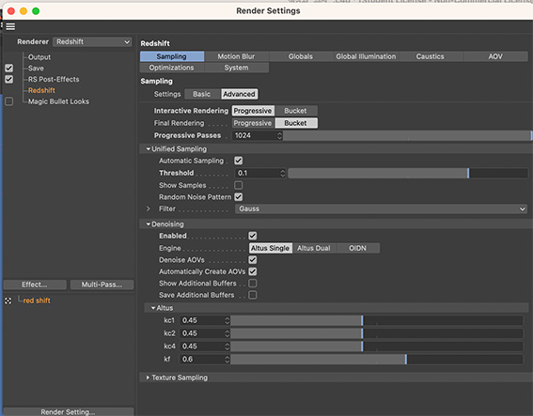Toggle the Denoising Enabled checkbox
Image resolution: width=533 pixels, height=416 pixels.
253,236
